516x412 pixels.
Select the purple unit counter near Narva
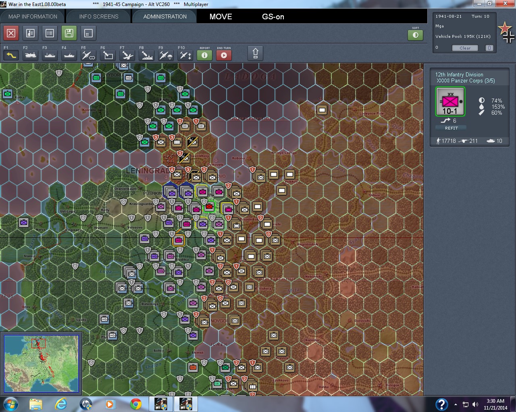24,222
